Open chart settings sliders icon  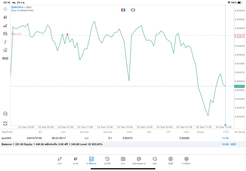click(5, 34)
